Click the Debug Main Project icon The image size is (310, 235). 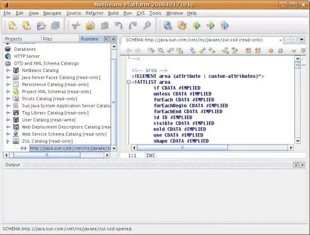pos(210,25)
